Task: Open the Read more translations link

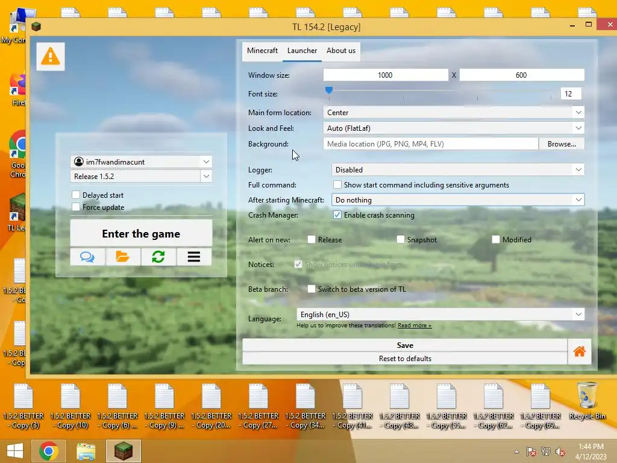Action: pos(415,326)
